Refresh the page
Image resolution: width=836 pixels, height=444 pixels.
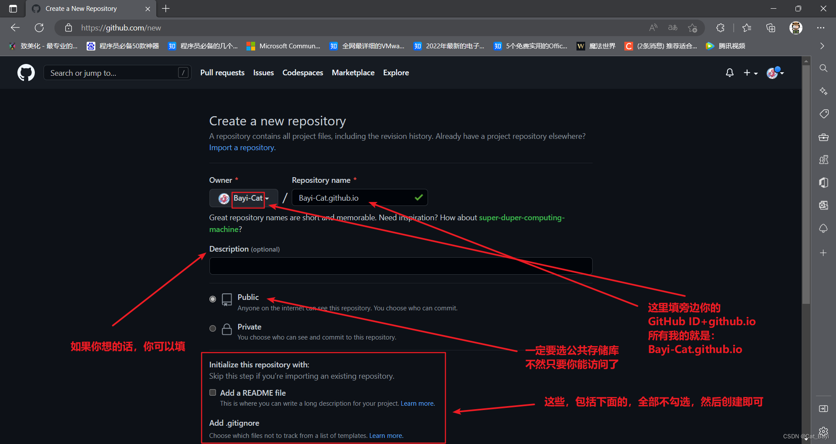[x=39, y=28]
